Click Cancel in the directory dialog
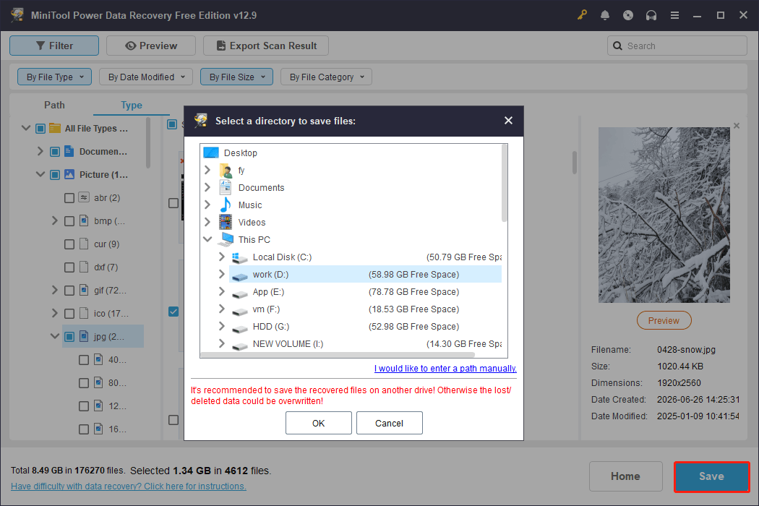This screenshot has width=759, height=506. click(x=389, y=423)
